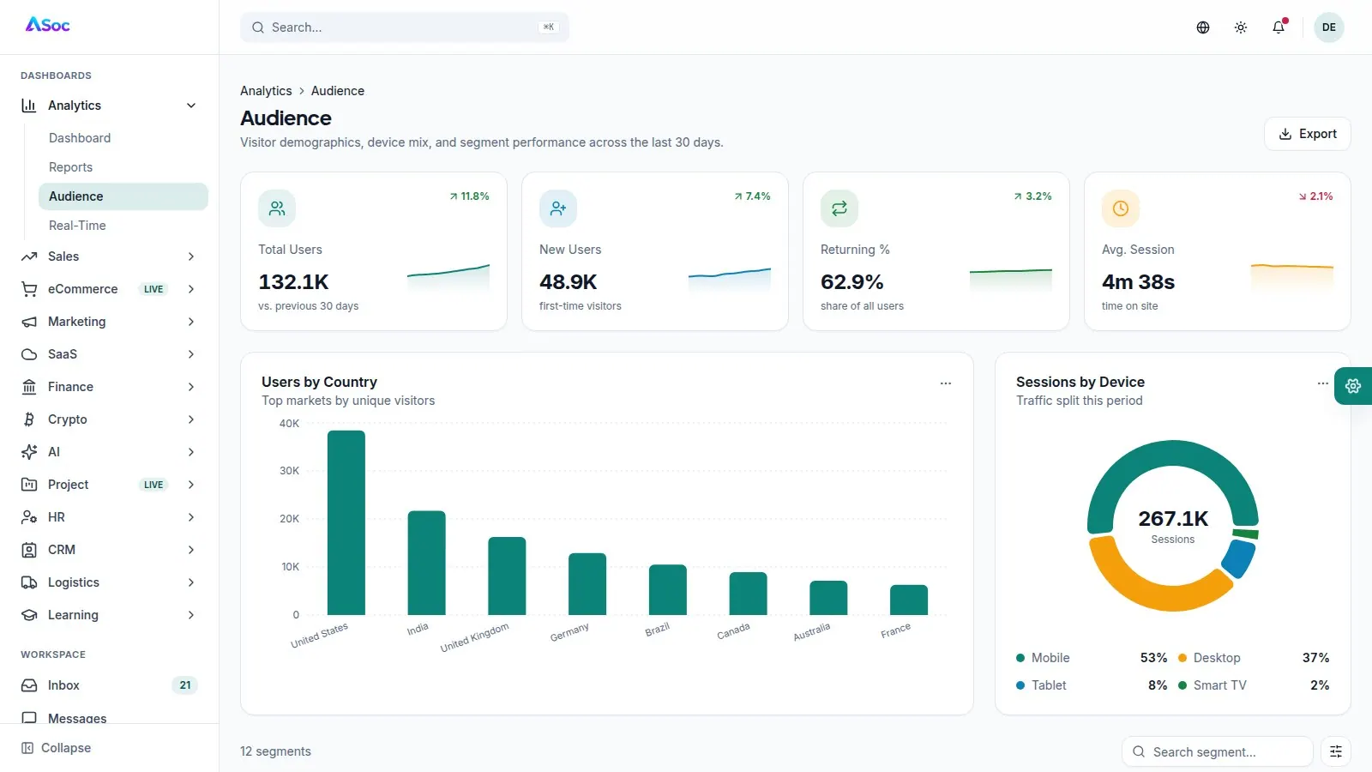Screen dimensions: 1372x772
Task: Open the notifications bell
Action: pos(1279,27)
